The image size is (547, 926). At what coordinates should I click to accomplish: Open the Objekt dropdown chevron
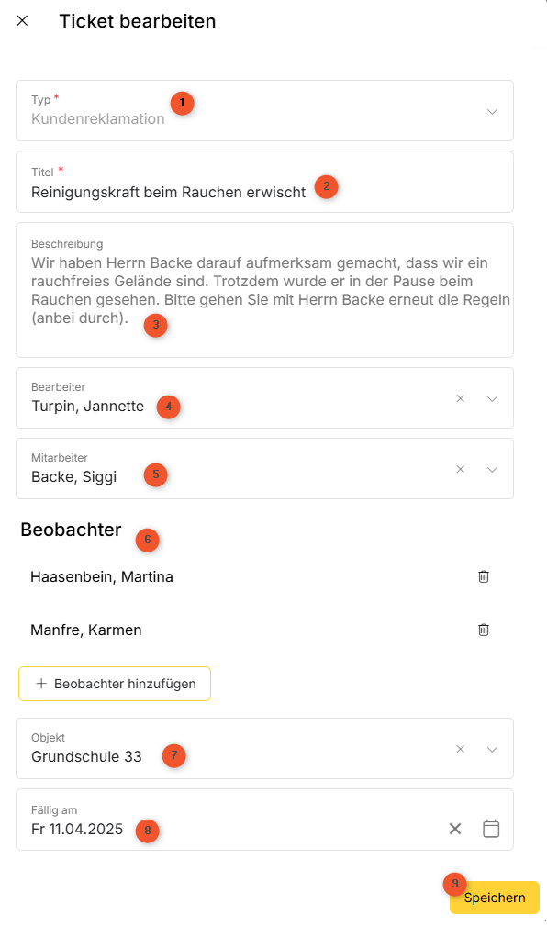[x=491, y=750]
